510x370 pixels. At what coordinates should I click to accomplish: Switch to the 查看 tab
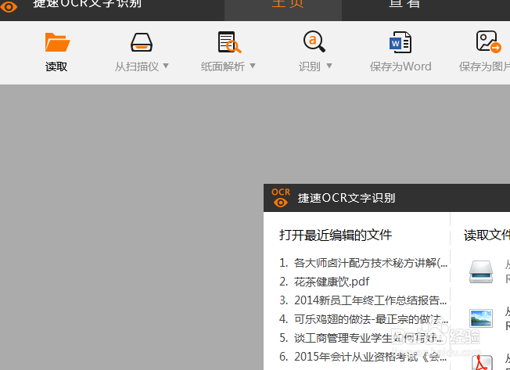(404, 5)
